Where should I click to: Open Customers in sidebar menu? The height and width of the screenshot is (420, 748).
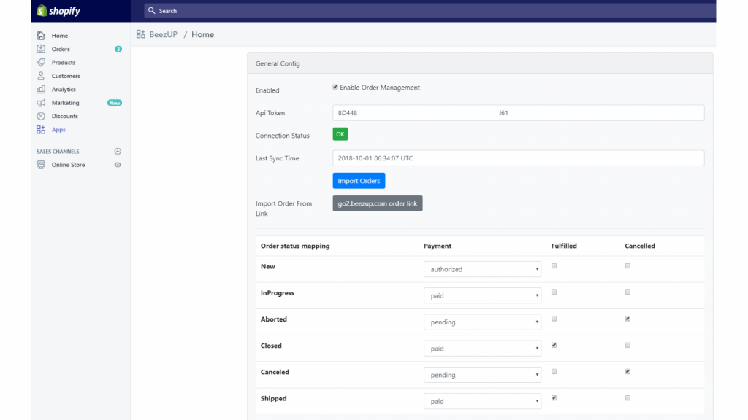(x=66, y=76)
